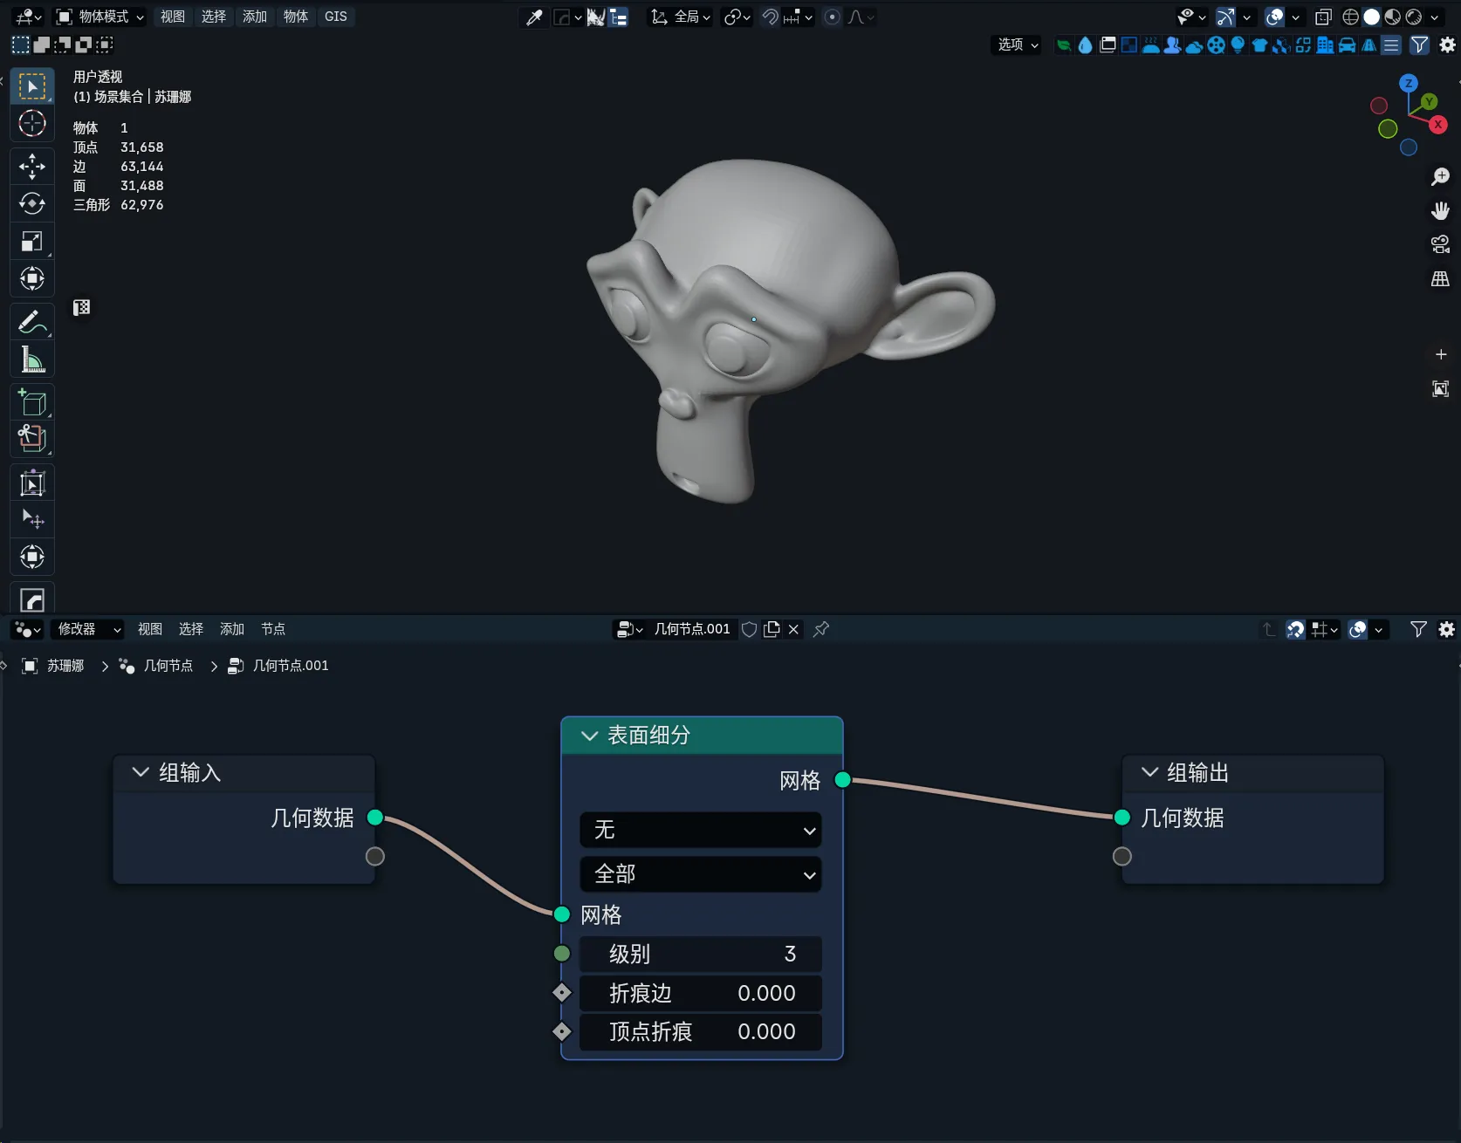Open 添加 menu in 3D viewport header

tap(255, 17)
